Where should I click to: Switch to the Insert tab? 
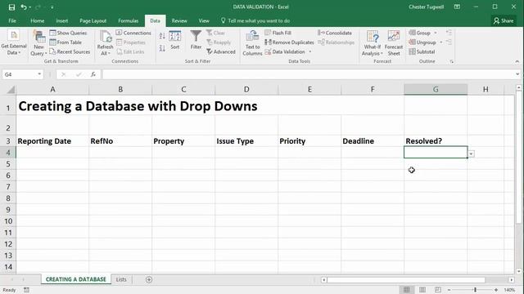click(x=62, y=20)
